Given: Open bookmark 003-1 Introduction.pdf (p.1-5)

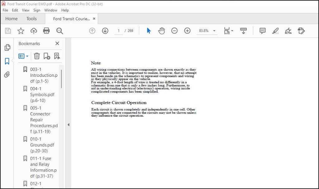Looking at the screenshot, I should tap(44, 75).
